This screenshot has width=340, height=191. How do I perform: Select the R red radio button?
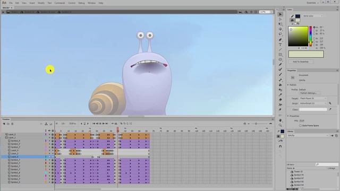tap(314, 38)
